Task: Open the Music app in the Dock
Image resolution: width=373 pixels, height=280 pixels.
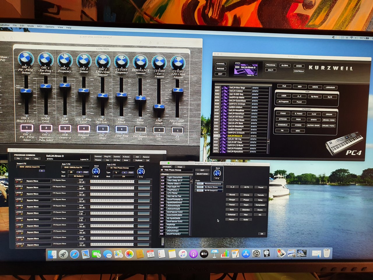Action: coord(182,254)
